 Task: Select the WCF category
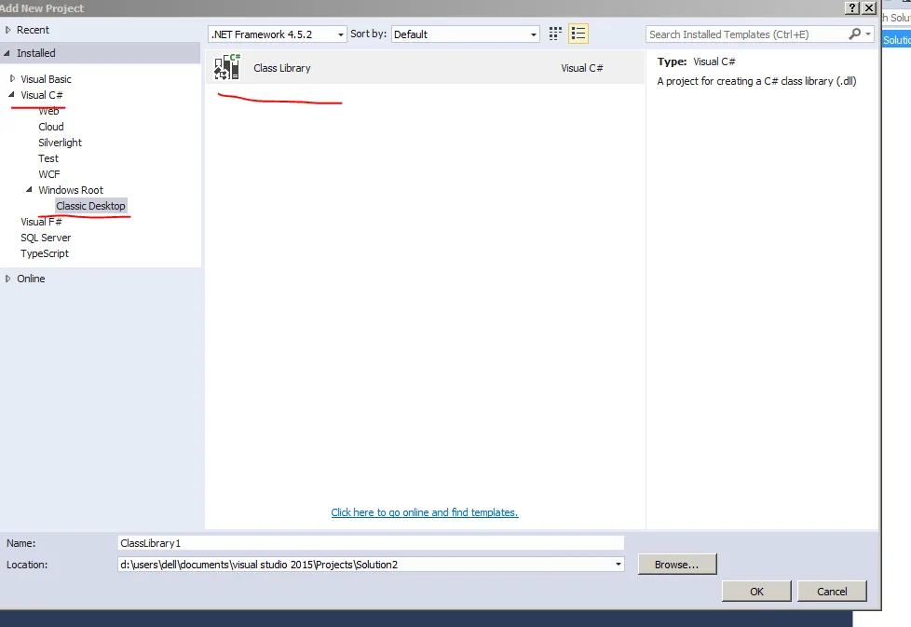coord(49,174)
